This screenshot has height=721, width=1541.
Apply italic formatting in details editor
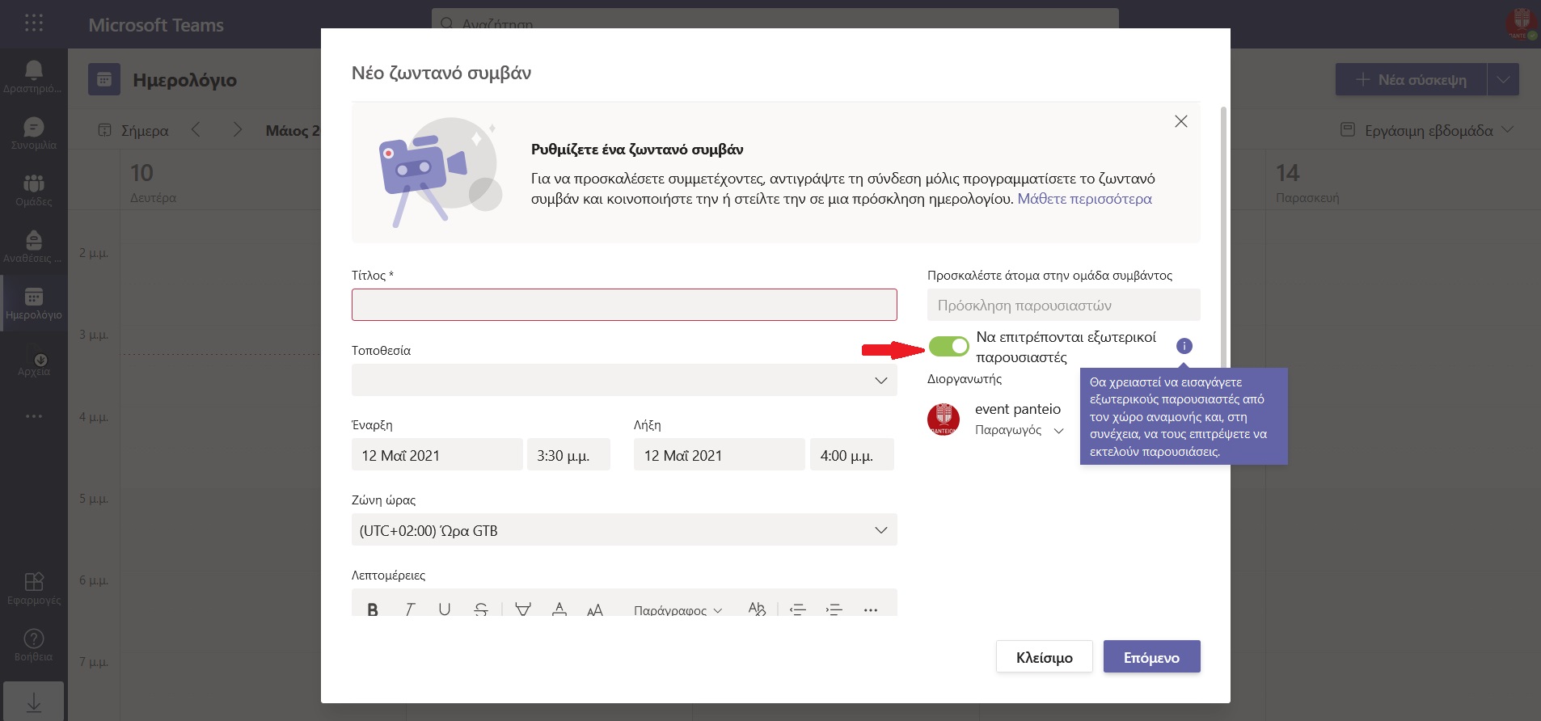point(409,609)
